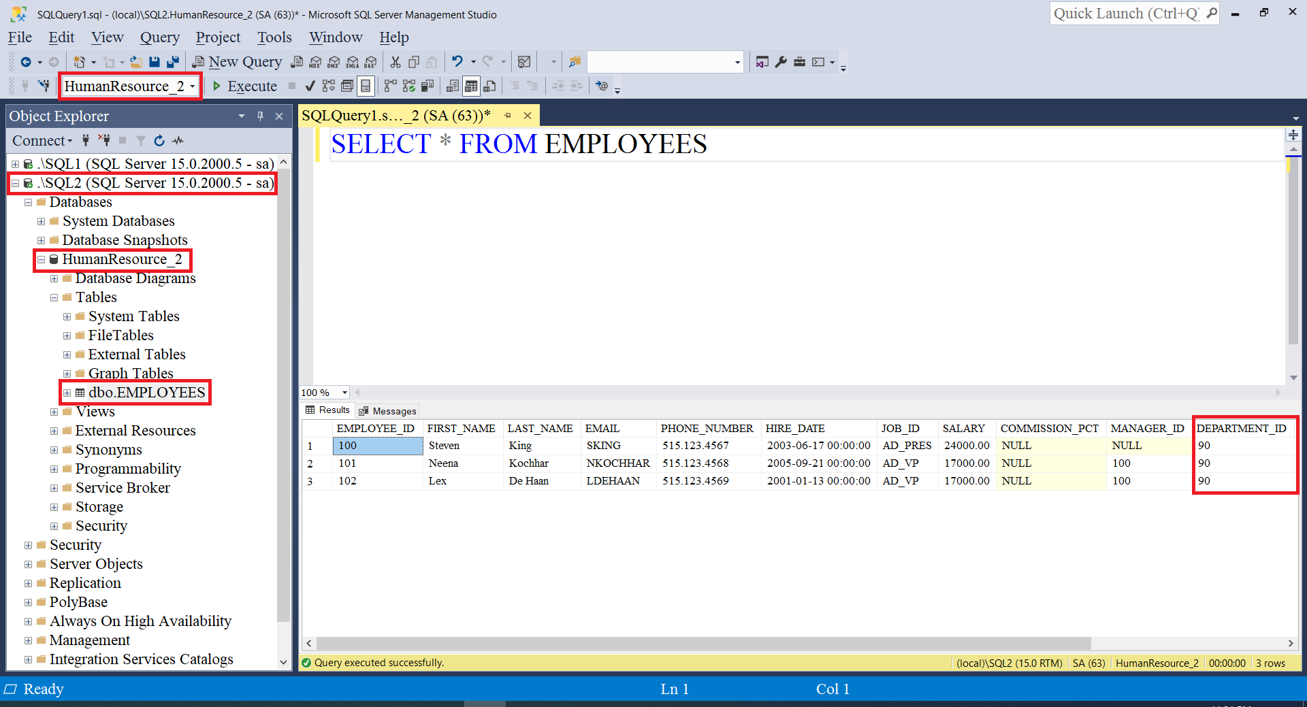Viewport: 1307px width, 707px height.
Task: Open the Query menu
Action: 159,37
